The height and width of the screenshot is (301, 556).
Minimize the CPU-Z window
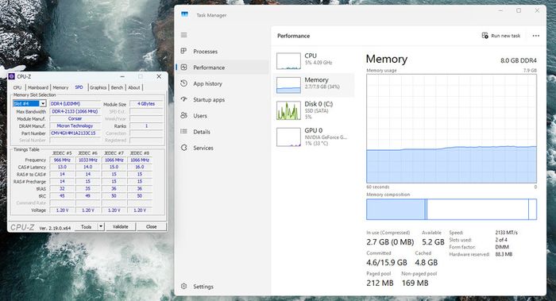(x=122, y=76)
